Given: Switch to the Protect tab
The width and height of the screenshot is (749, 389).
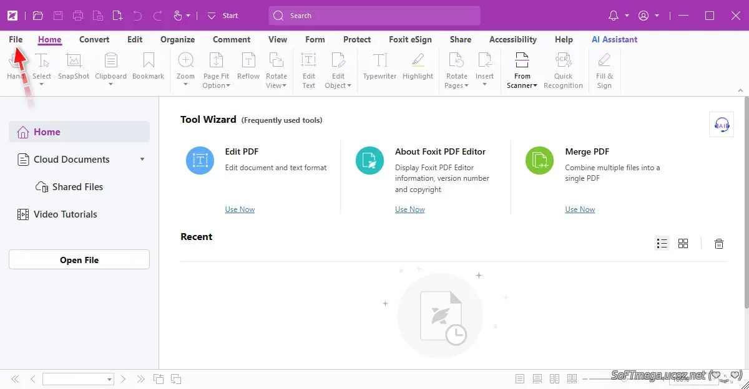Looking at the screenshot, I should pyautogui.click(x=357, y=39).
